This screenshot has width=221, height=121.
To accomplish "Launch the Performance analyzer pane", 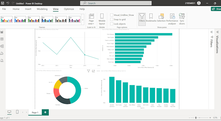I will click(172, 19).
